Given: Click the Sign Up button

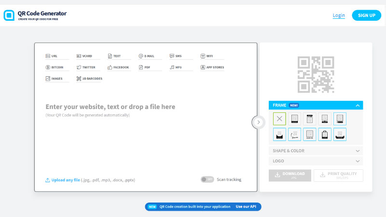Looking at the screenshot, I should click(366, 15).
